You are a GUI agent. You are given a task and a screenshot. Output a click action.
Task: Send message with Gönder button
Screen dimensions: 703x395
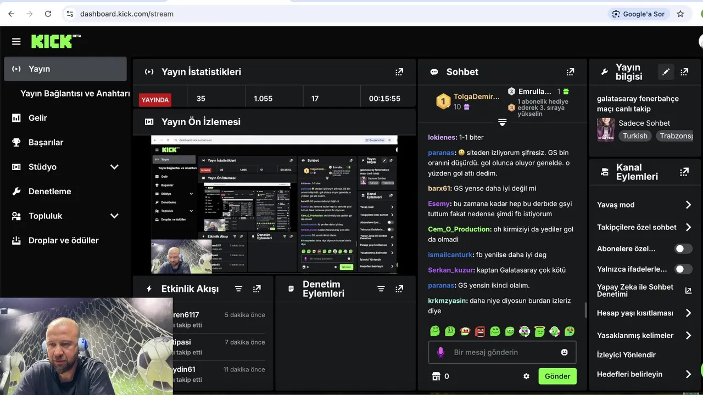point(557,376)
